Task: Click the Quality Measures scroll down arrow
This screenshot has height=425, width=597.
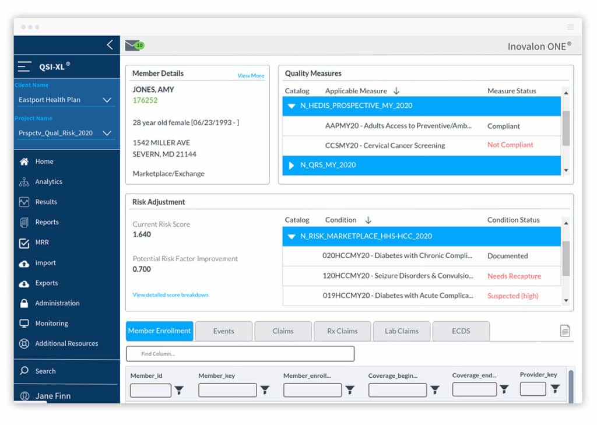Action: [x=566, y=170]
